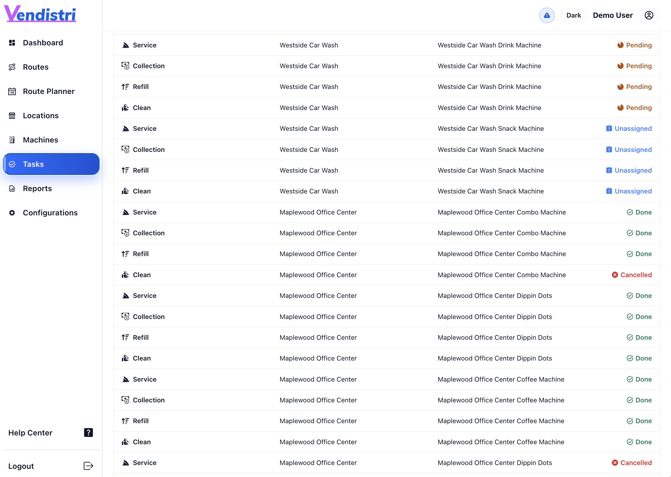The width and height of the screenshot is (671, 477).
Task: Select Unassigned status on Snack Machine Refill
Action: 629,170
